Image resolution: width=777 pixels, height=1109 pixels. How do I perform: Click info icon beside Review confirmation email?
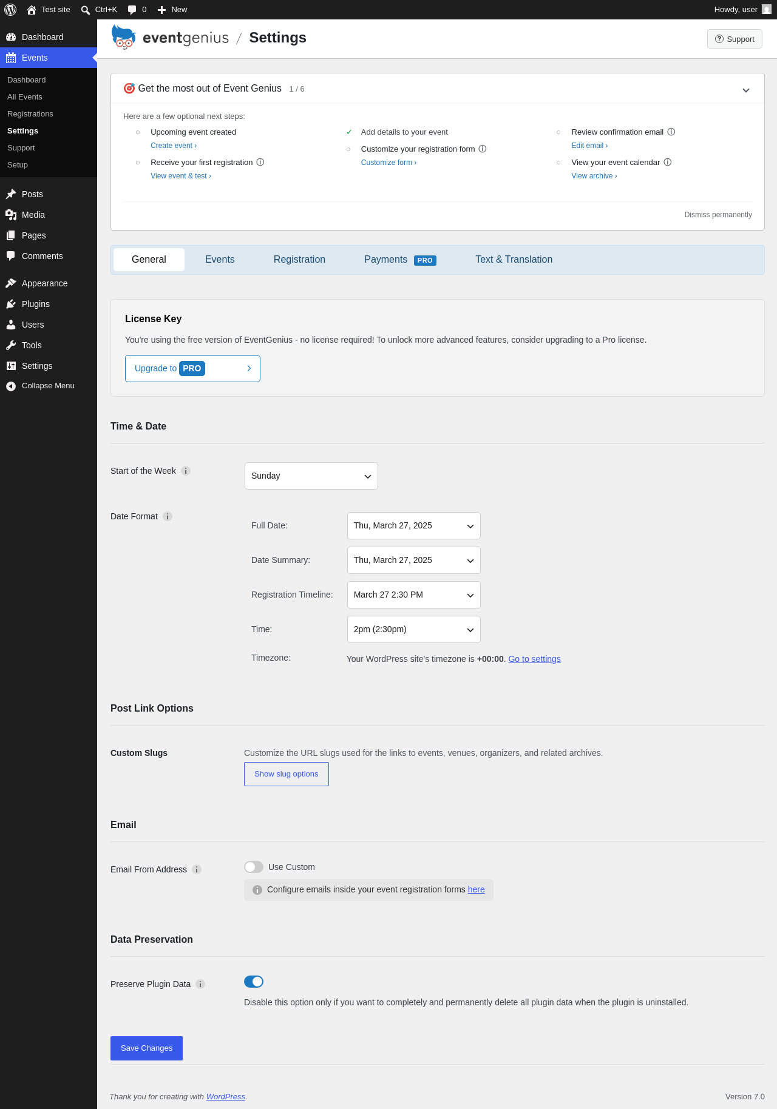(x=671, y=132)
